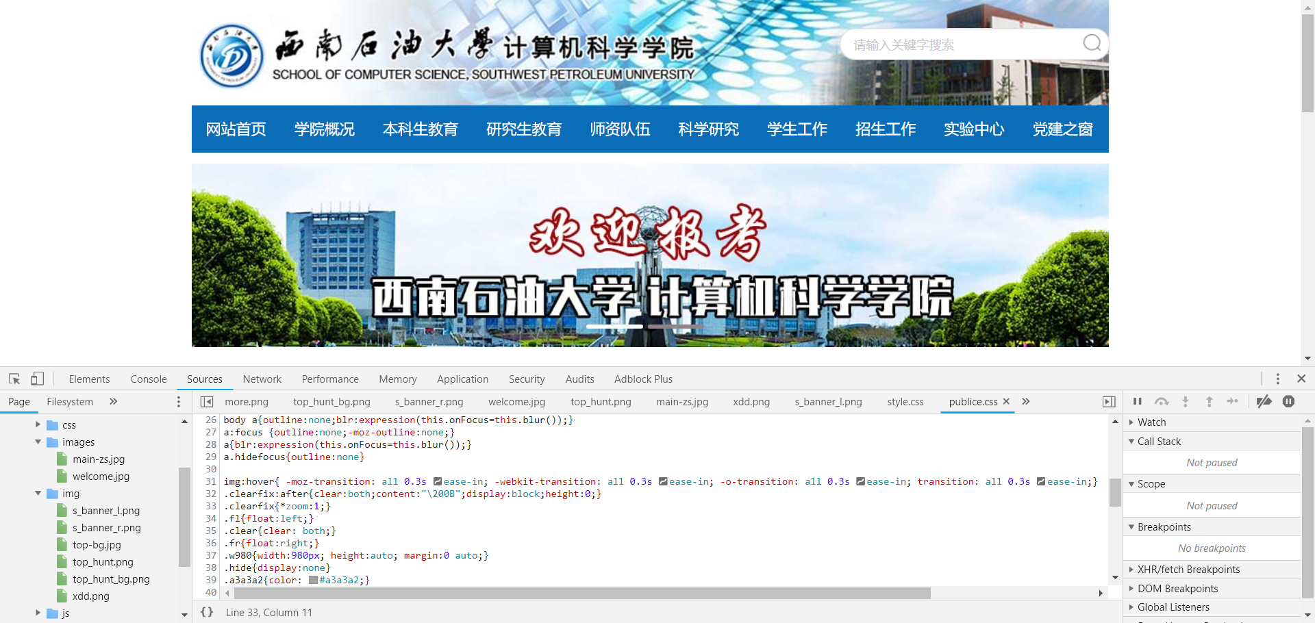This screenshot has height=623, width=1315.
Task: Click the 招生工作 navigation link
Action: click(x=886, y=129)
